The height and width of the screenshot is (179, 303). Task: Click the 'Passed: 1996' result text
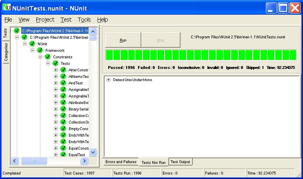pos(121,68)
